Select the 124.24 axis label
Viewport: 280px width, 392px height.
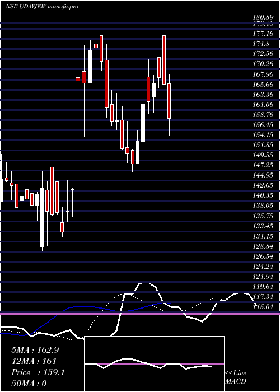click(263, 267)
